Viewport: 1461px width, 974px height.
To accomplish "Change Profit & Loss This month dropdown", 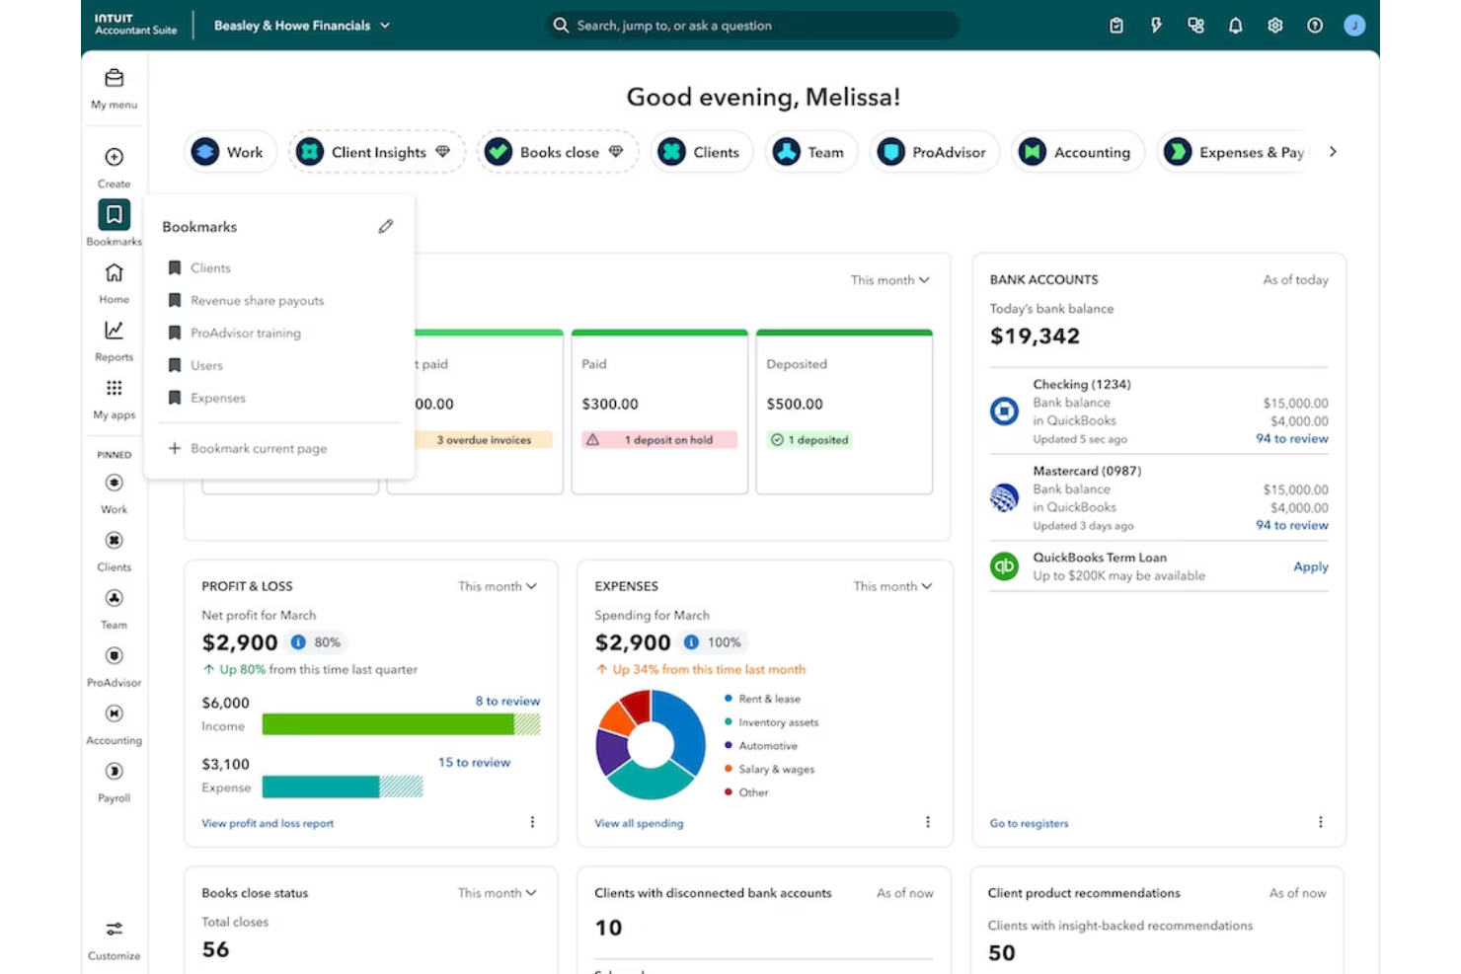I will (x=498, y=586).
